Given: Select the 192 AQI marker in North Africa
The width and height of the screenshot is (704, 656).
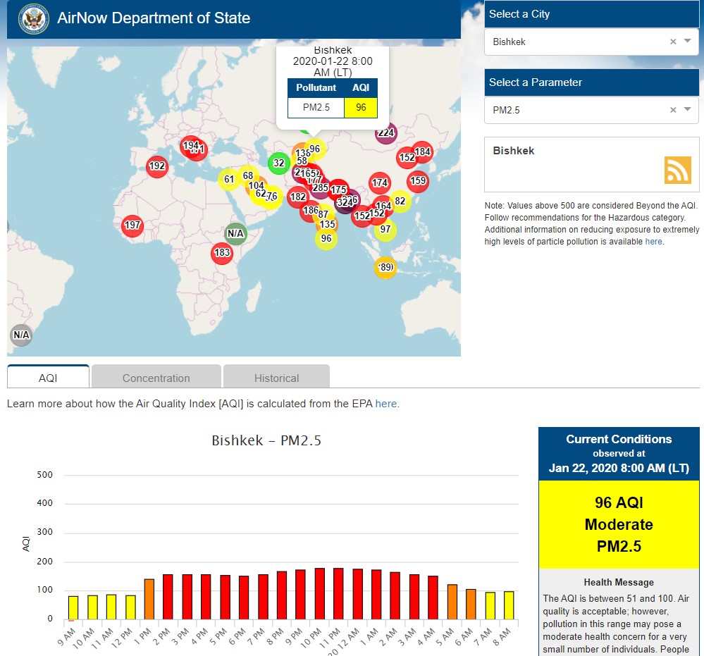Looking at the screenshot, I should point(157,166).
